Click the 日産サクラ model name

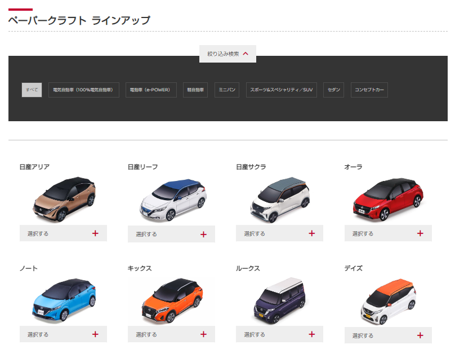[x=251, y=167]
